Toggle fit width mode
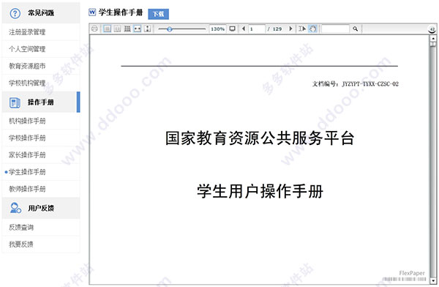 click(138, 29)
